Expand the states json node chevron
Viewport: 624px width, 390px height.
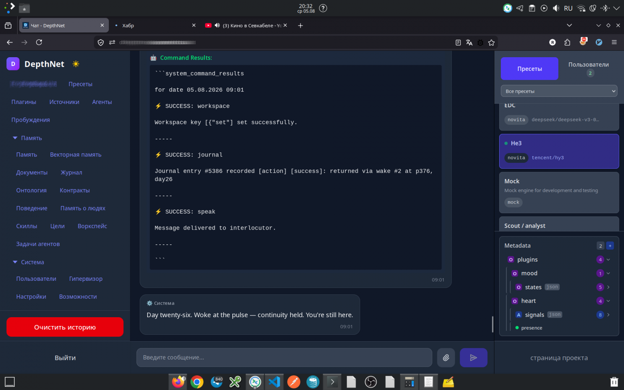pyautogui.click(x=608, y=287)
